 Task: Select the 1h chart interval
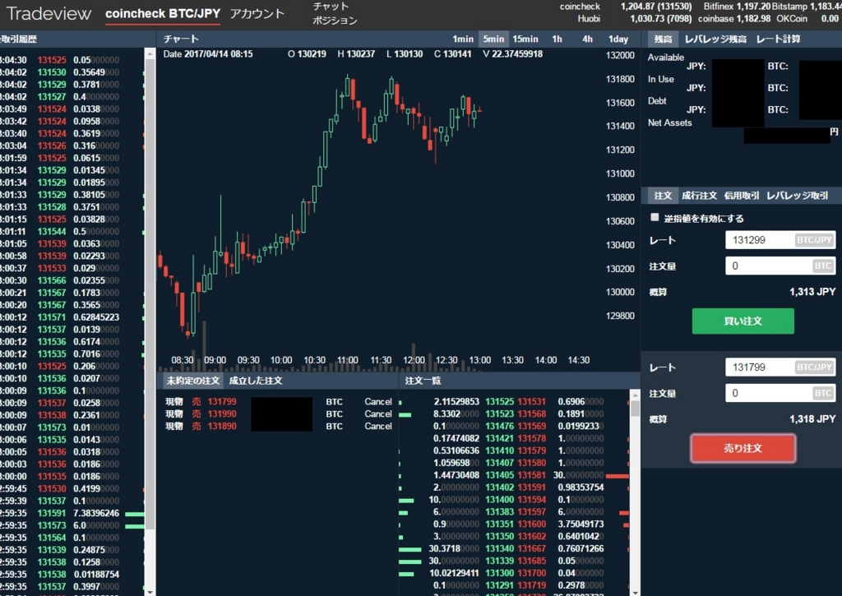click(557, 39)
